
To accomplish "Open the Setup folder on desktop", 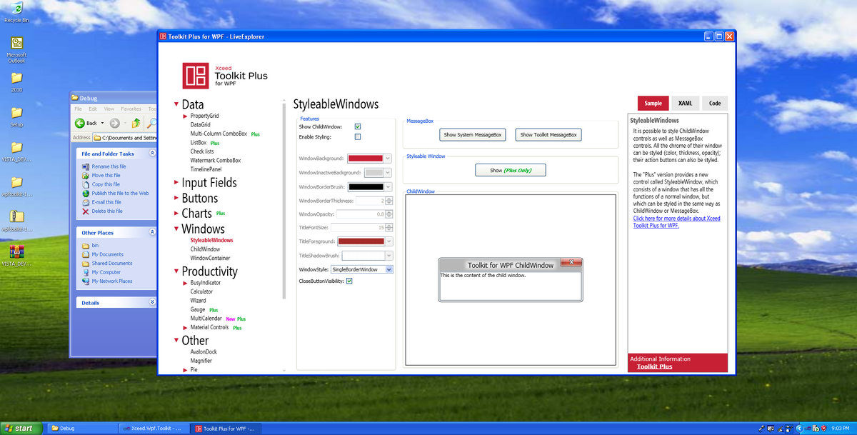I will (x=16, y=113).
